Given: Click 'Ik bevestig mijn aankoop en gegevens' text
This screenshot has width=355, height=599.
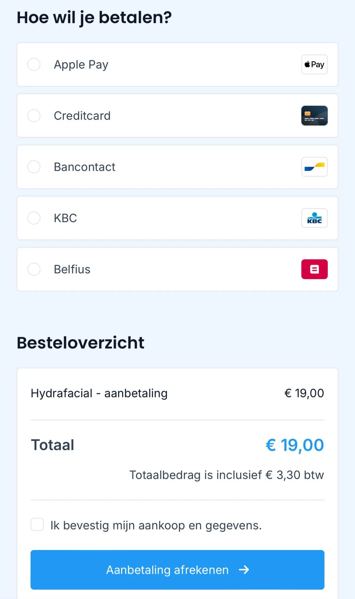Looking at the screenshot, I should (x=156, y=525).
